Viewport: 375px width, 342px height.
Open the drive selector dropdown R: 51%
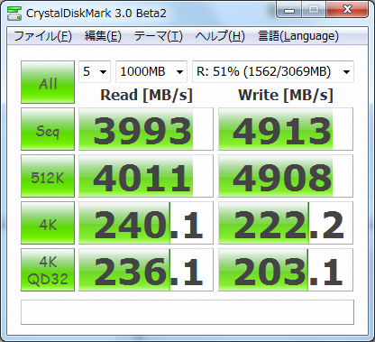(273, 71)
